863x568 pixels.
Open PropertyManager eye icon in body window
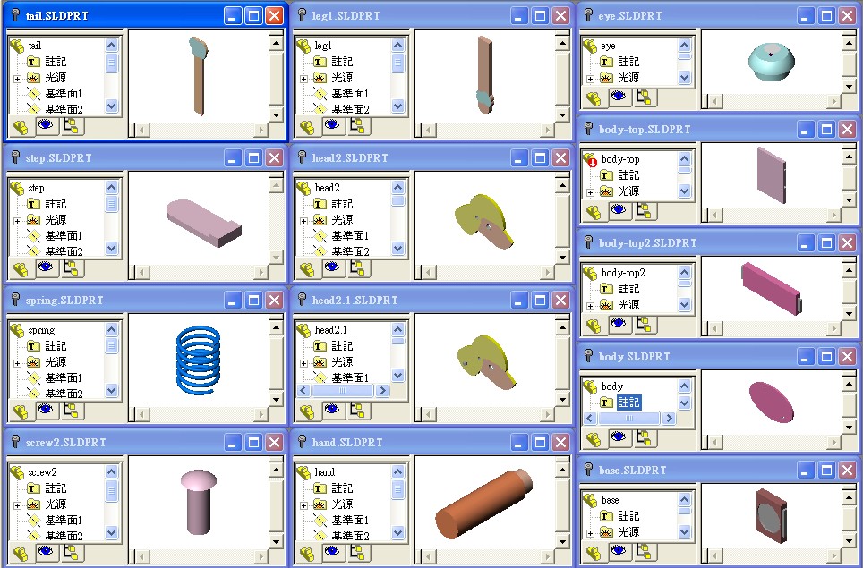pyautogui.click(x=618, y=438)
